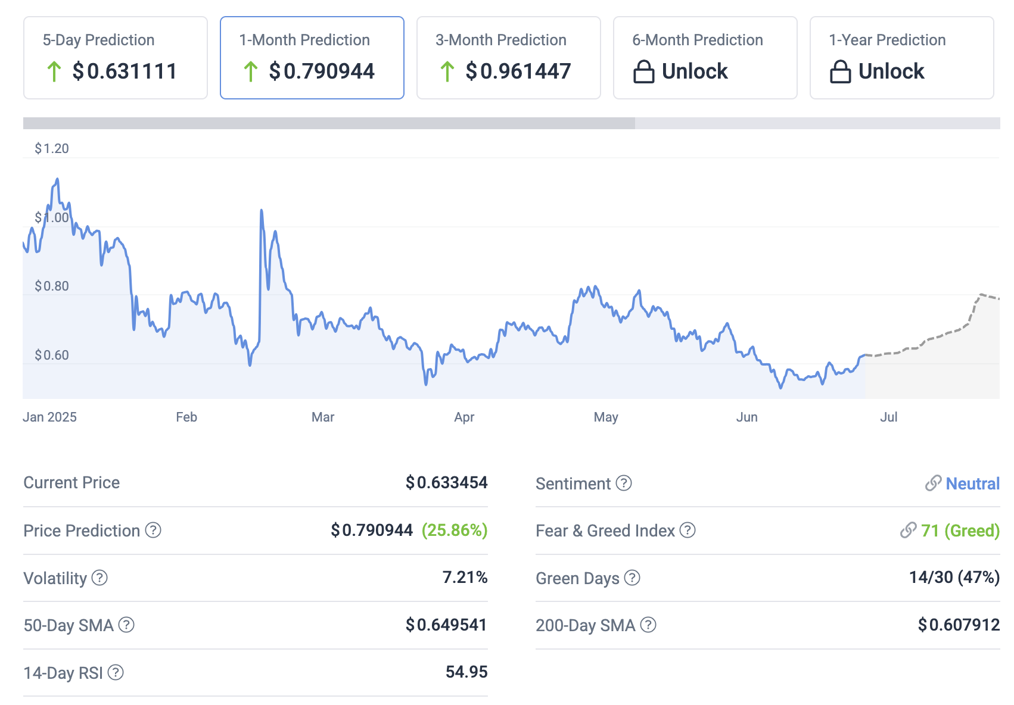Click the Unlock text for 1-Year Prediction
This screenshot has height=705, width=1014.
891,71
